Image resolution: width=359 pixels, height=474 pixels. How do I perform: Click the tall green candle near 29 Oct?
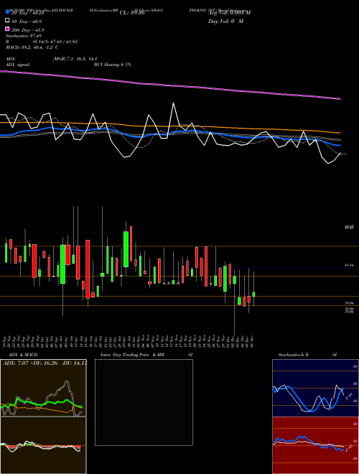click(x=126, y=249)
